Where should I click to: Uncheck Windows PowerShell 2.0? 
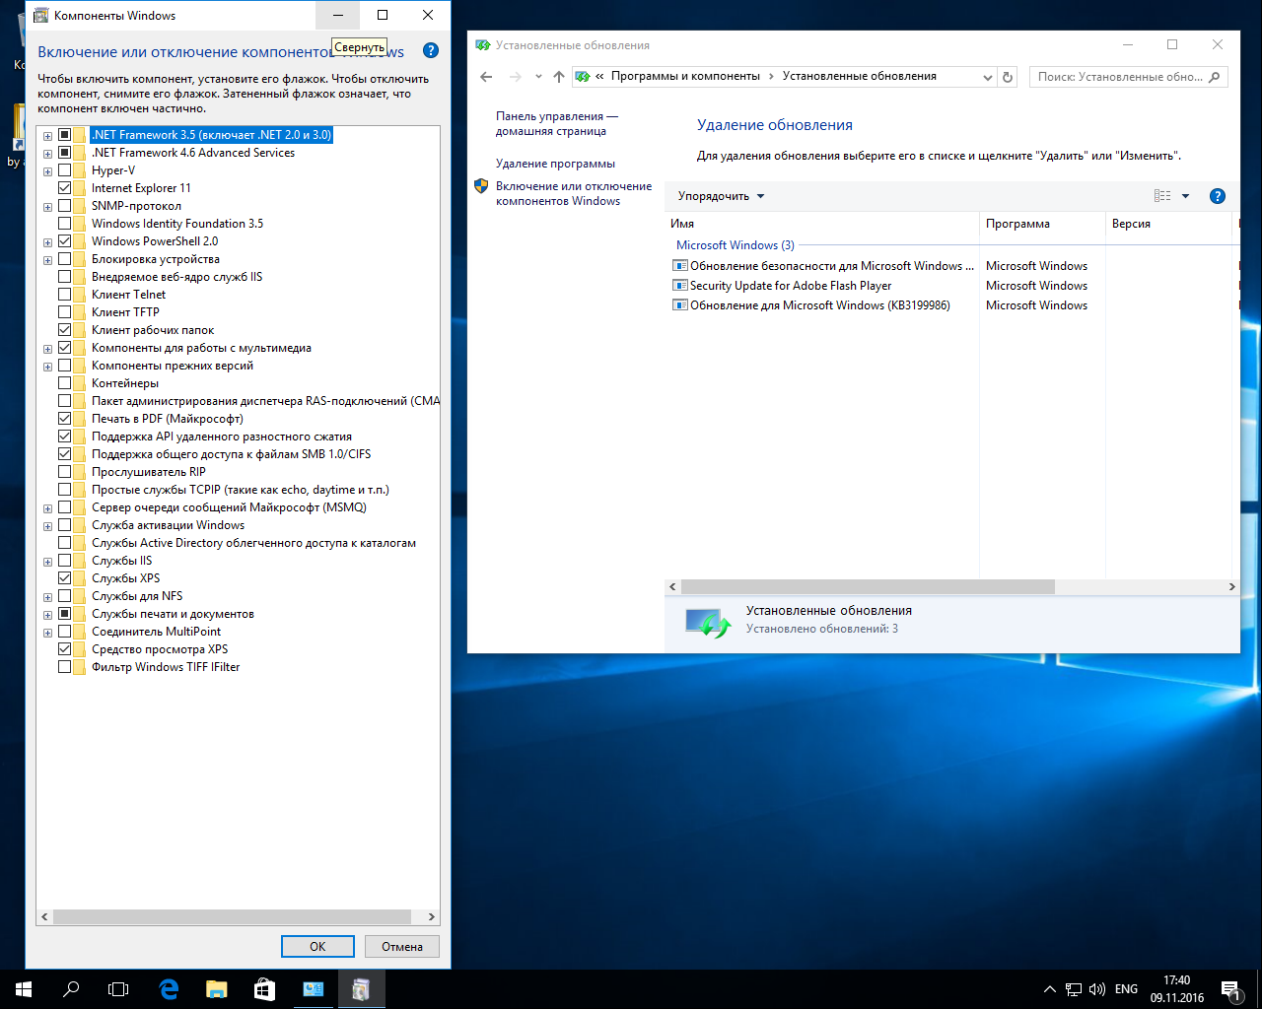64,241
